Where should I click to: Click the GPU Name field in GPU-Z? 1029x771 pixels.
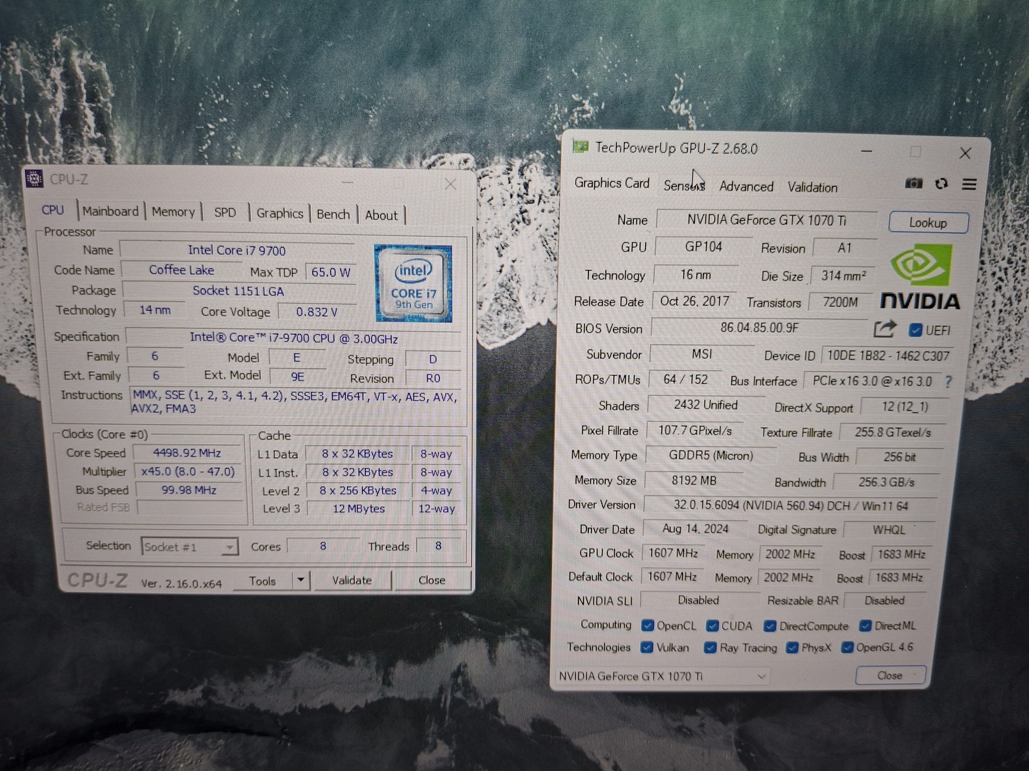767,220
